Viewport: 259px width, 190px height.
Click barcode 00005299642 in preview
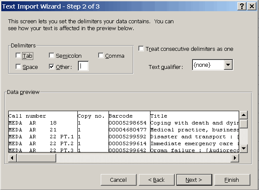(128, 150)
